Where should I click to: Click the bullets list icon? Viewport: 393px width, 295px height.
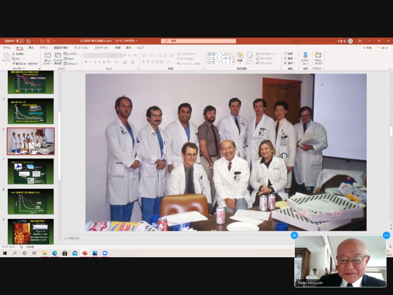coord(143,55)
